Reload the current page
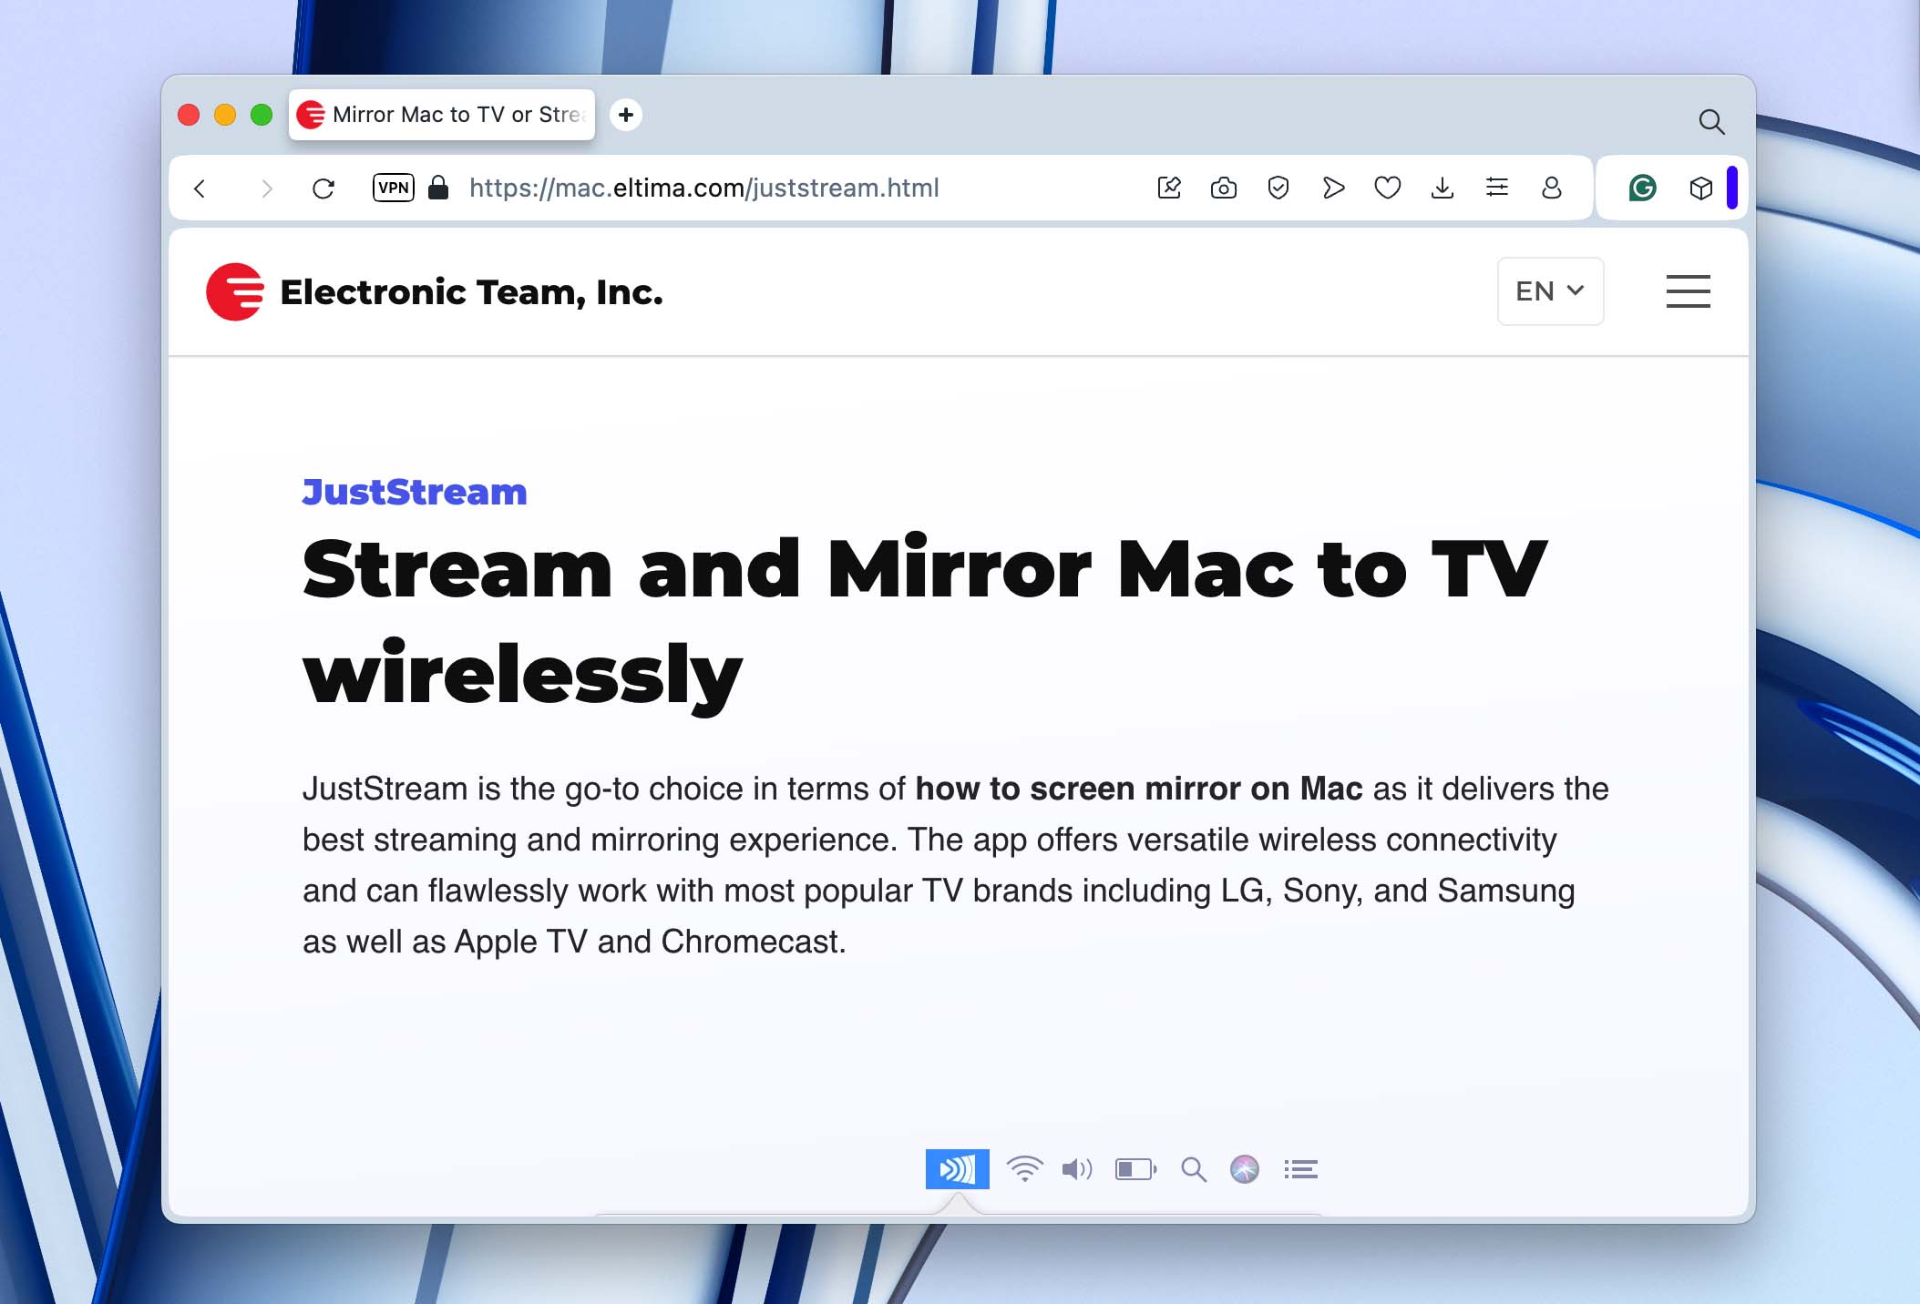 coord(323,188)
